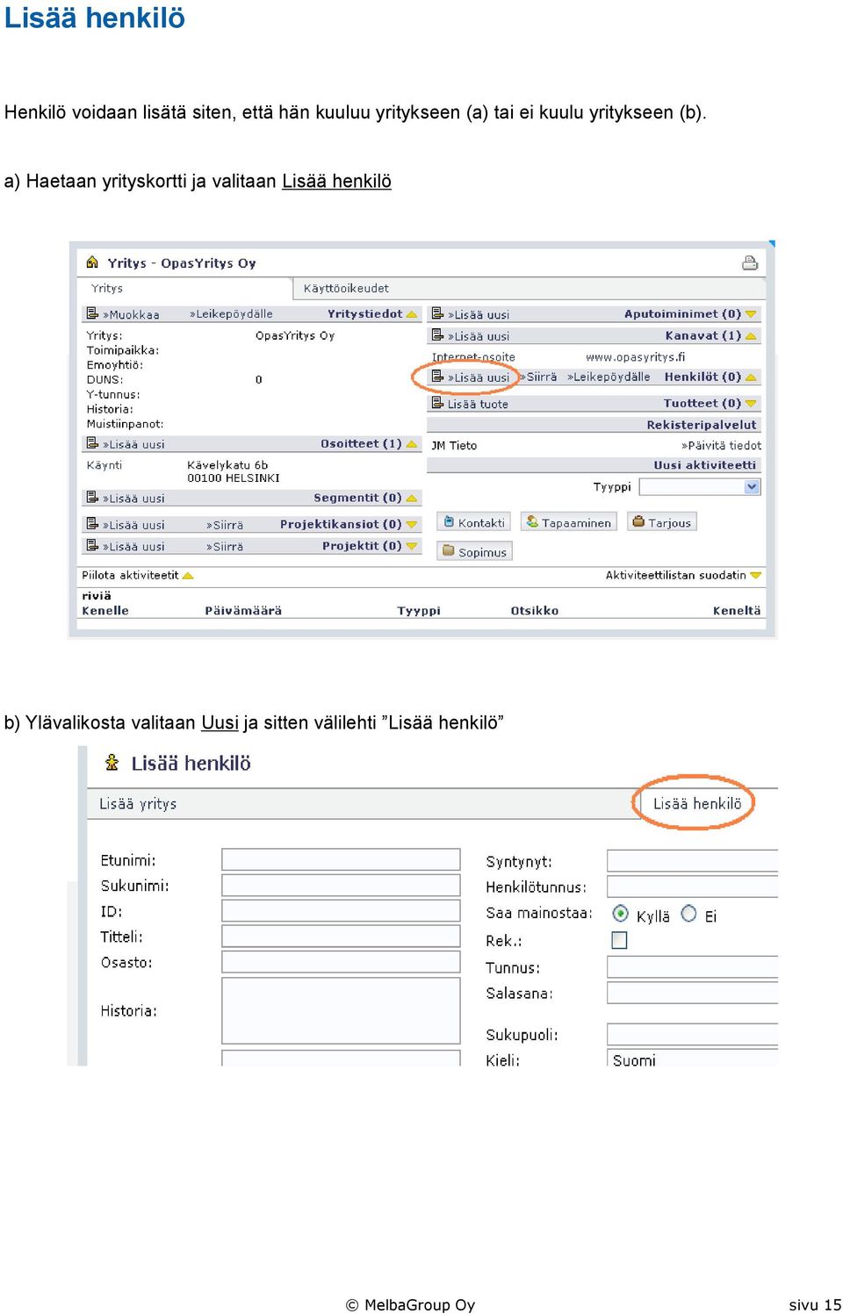Select the Lisää henkilö tab
Image resolution: width=843 pixels, height=1314 pixels.
point(697,803)
